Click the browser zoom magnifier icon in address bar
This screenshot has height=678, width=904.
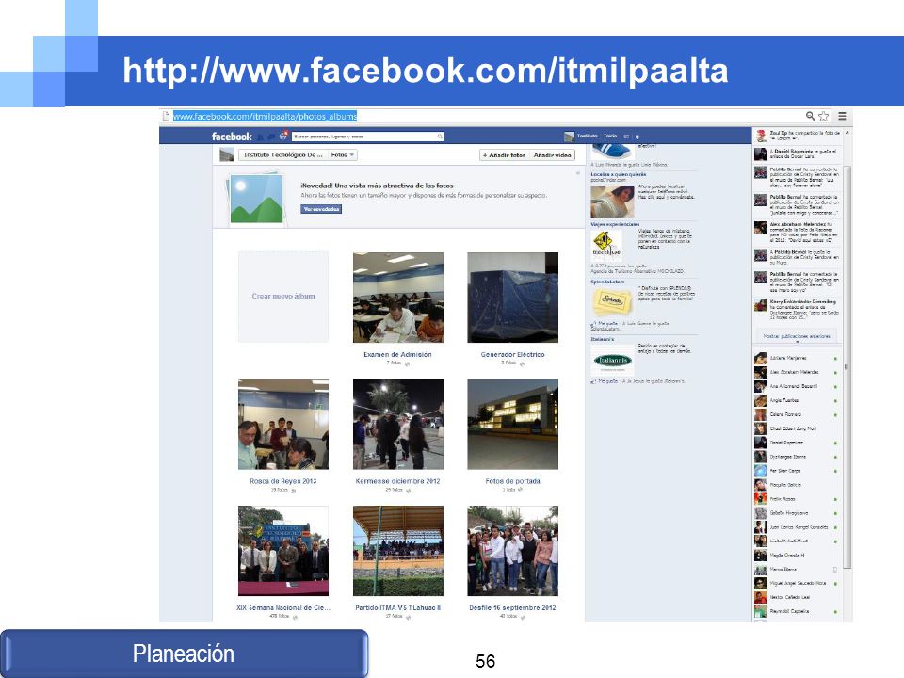tap(810, 116)
